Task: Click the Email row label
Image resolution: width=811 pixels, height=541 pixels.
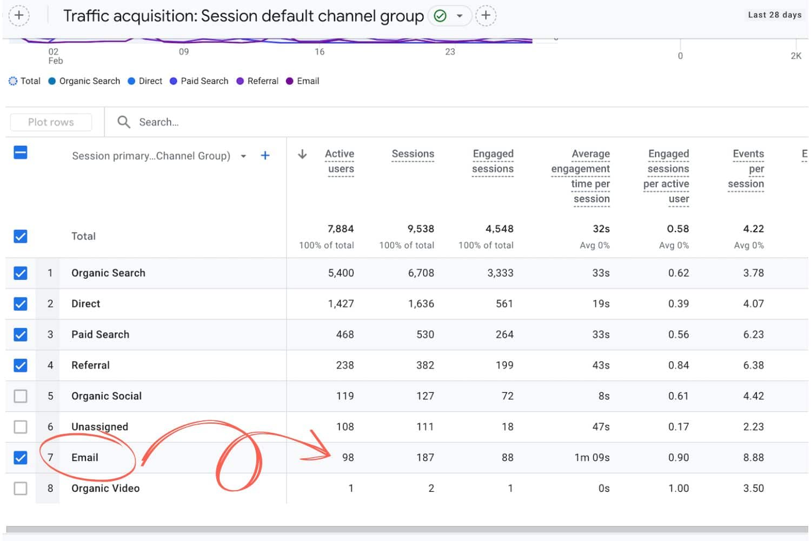Action: pos(85,458)
